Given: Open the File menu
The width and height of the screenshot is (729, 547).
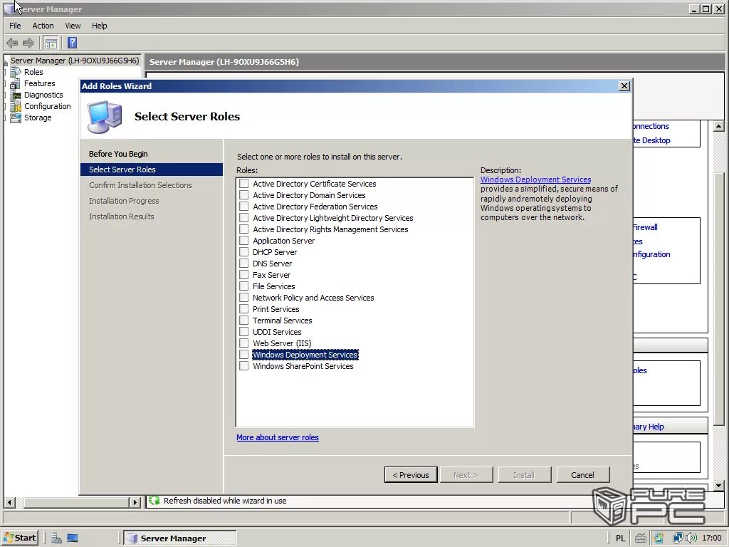Looking at the screenshot, I should [x=15, y=26].
